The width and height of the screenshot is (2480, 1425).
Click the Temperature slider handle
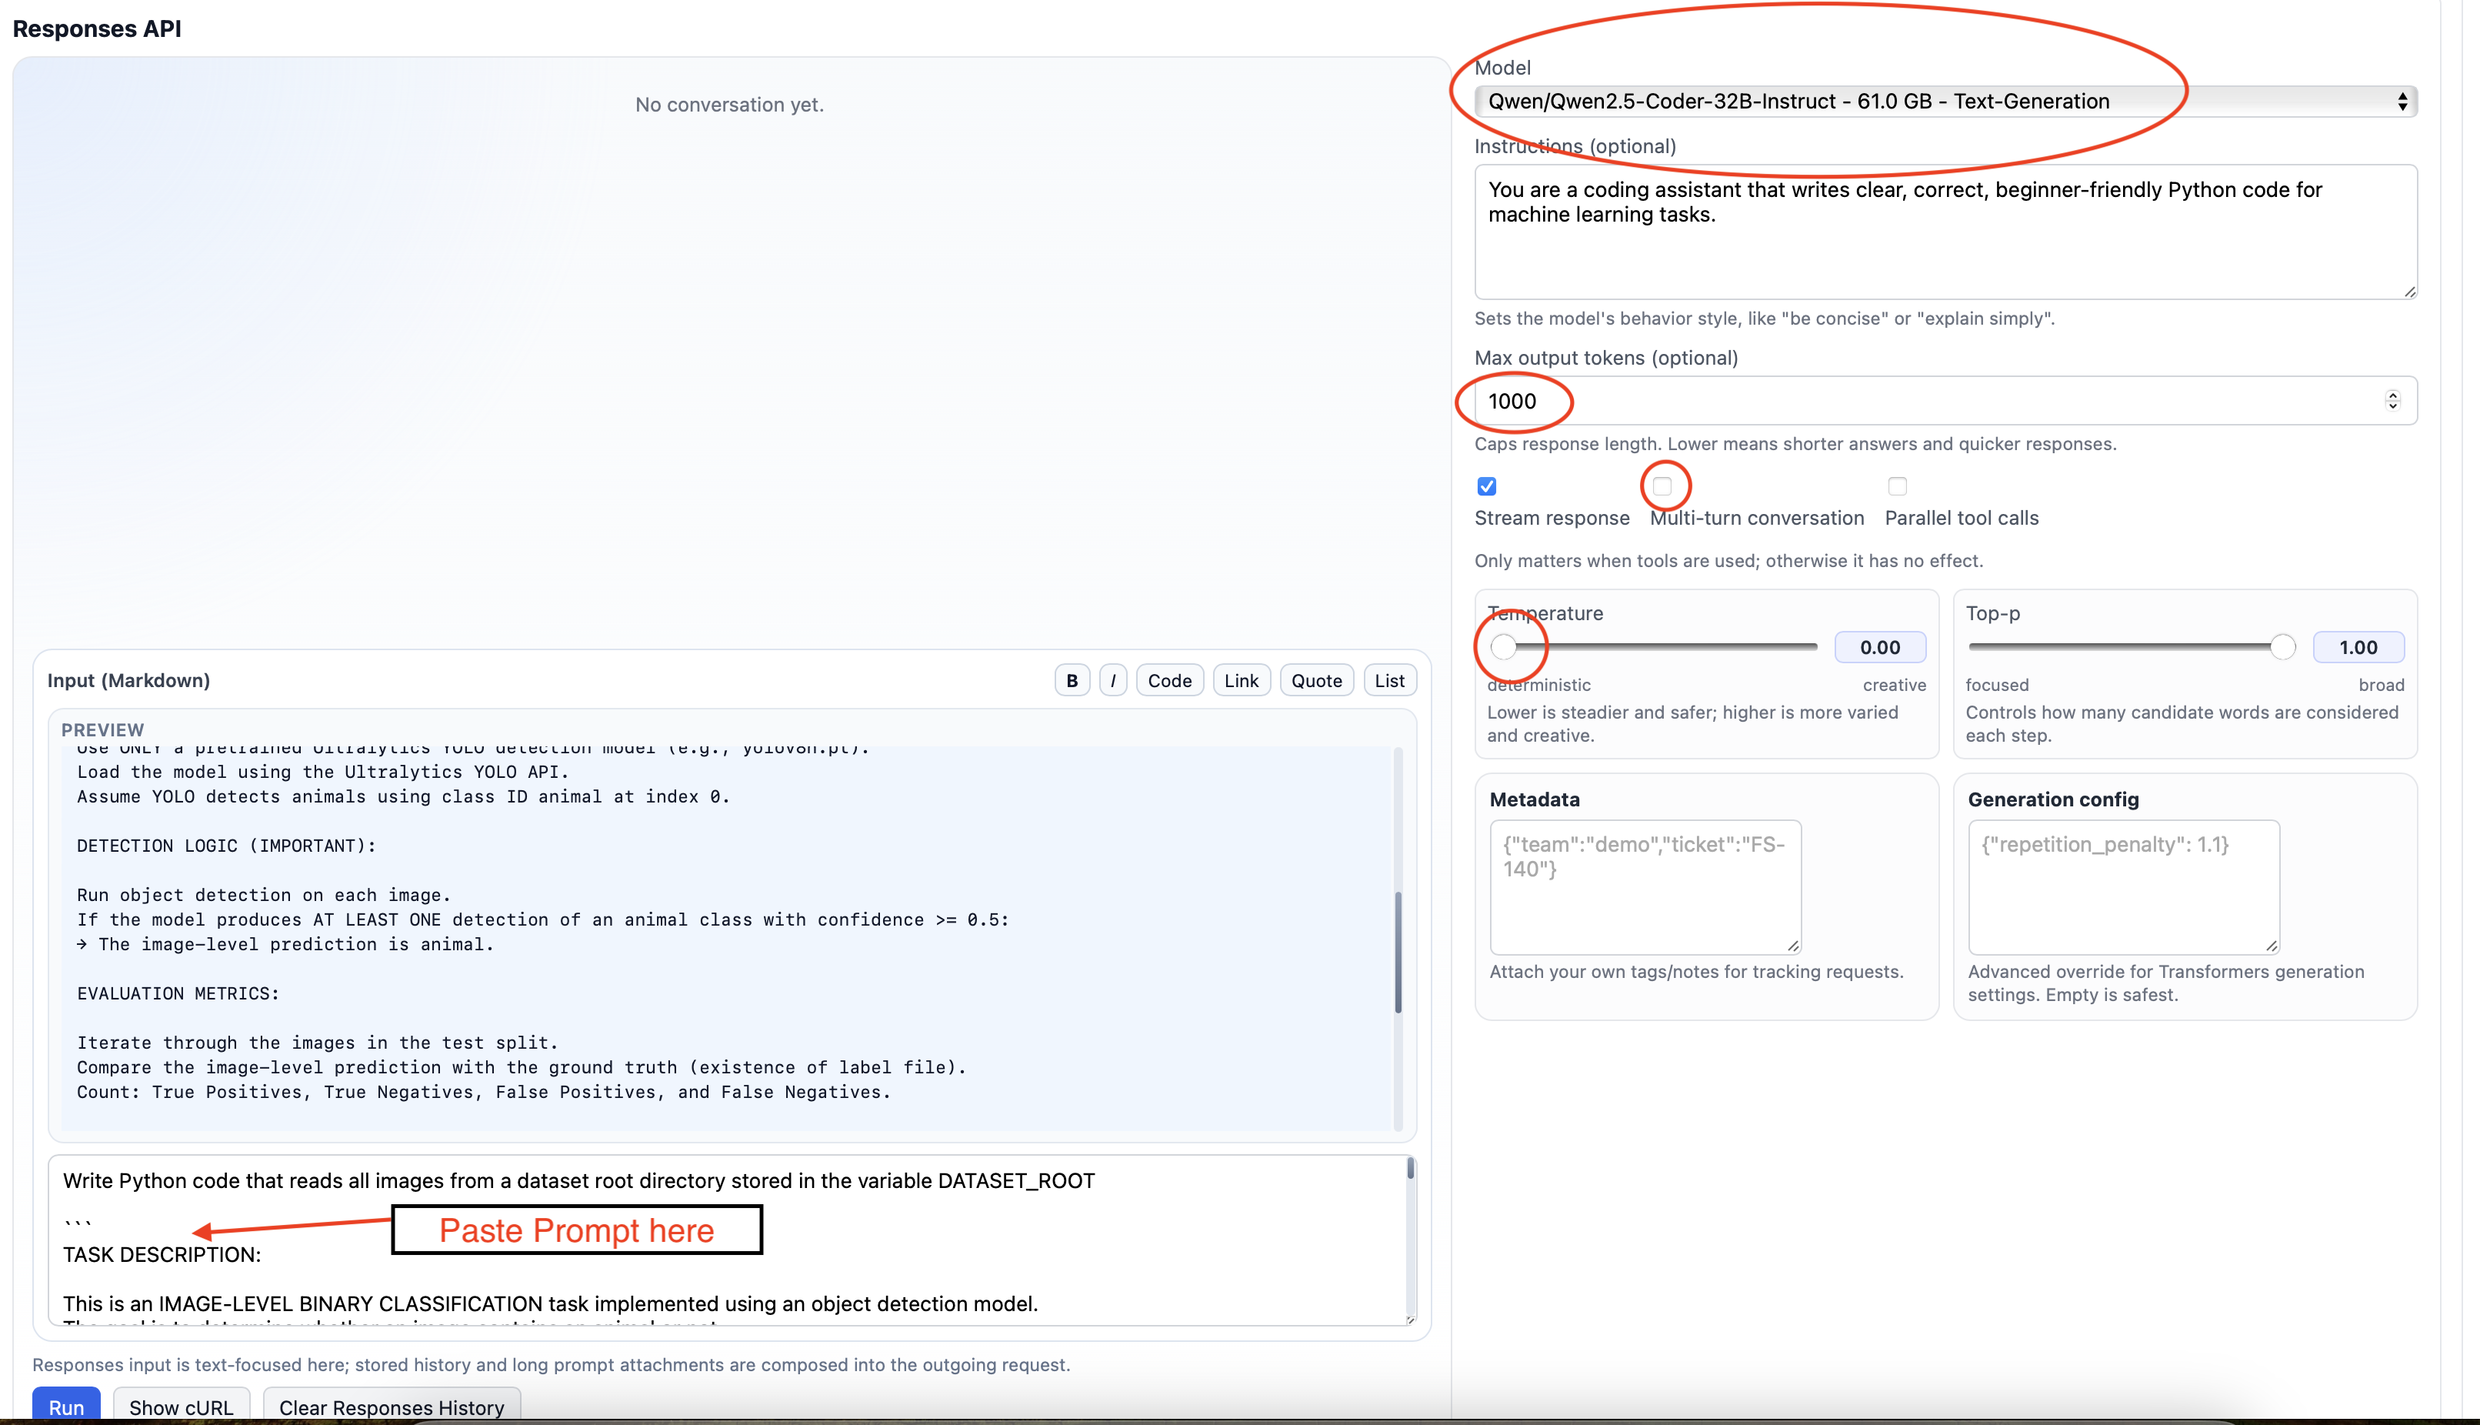click(1504, 646)
